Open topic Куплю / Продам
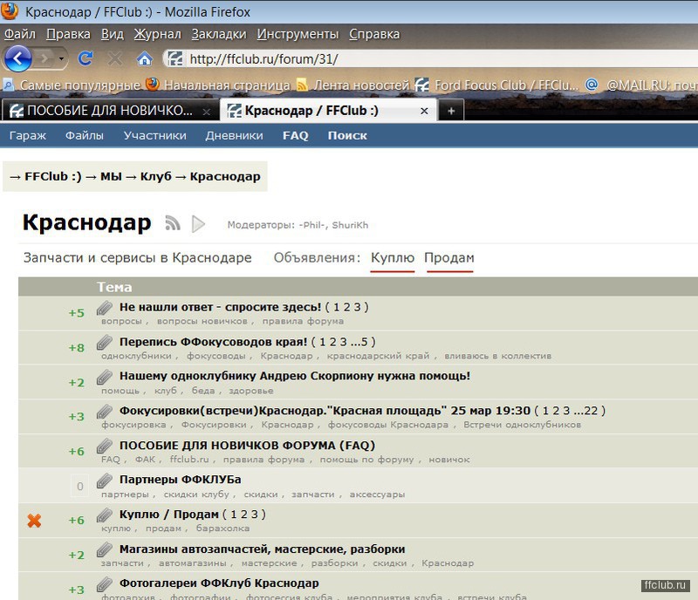 tap(169, 514)
